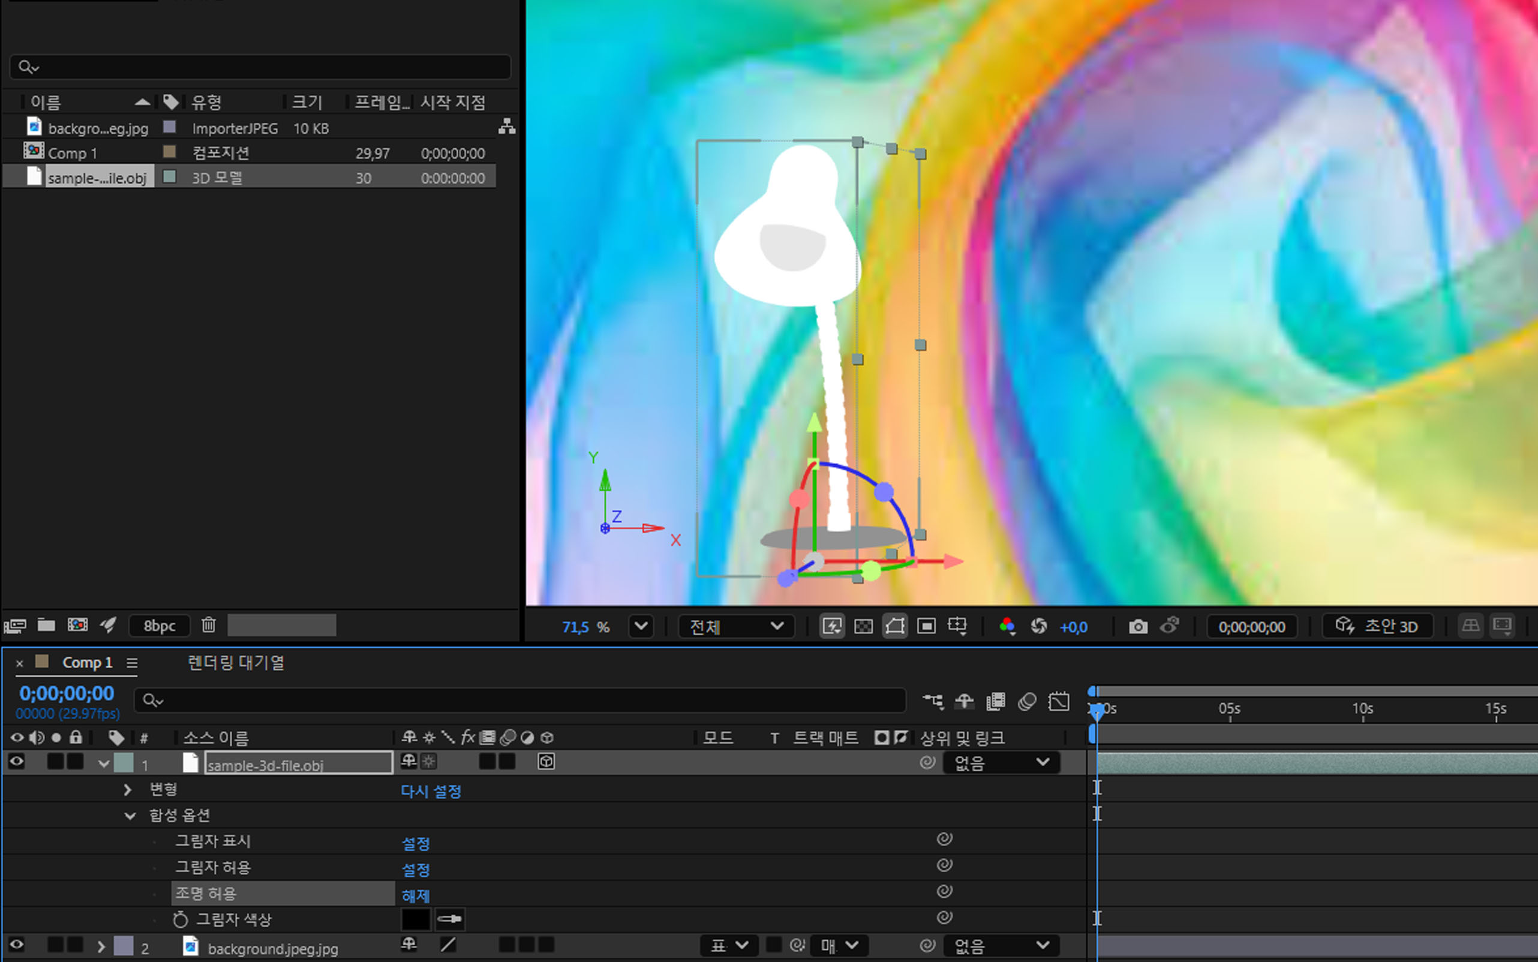The height and width of the screenshot is (962, 1538).
Task: Toggle the transparency grid icon
Action: (863, 627)
